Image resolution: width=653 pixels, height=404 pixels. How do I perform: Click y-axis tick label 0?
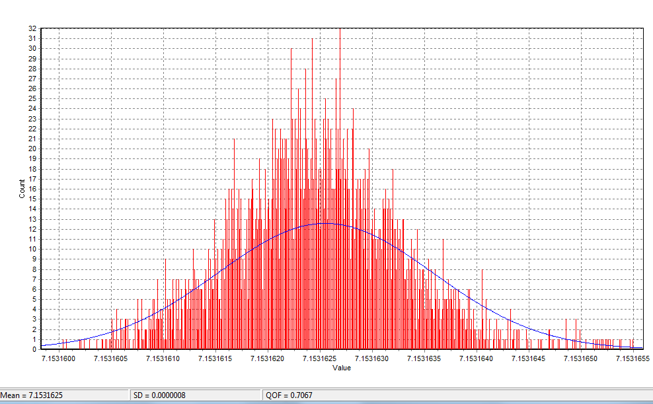[34, 349]
